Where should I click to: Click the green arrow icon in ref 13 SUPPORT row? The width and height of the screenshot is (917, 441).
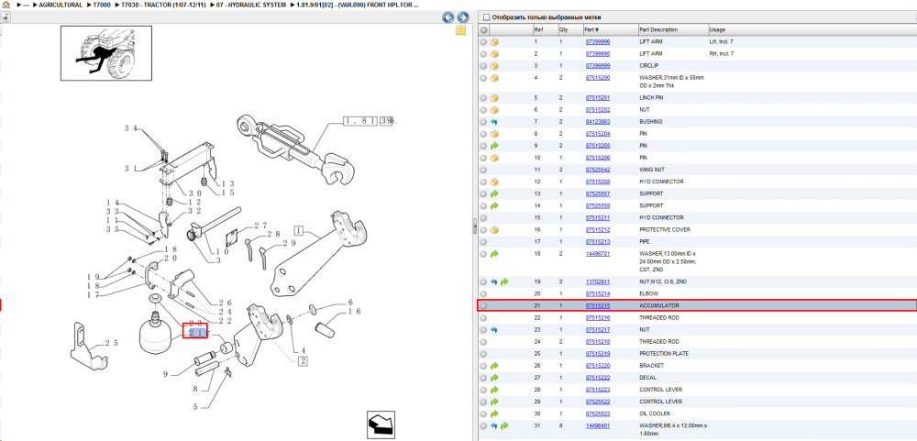494,193
